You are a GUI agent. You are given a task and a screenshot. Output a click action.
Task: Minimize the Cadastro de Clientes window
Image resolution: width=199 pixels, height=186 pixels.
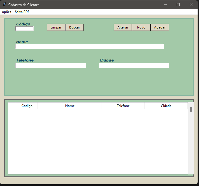click(165, 5)
